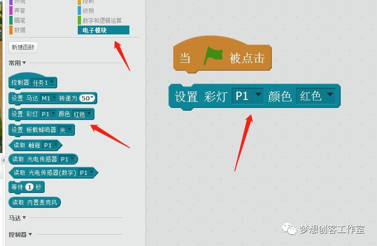Open P1 dropdown in palette 彩灯 block

pyautogui.click(x=48, y=114)
